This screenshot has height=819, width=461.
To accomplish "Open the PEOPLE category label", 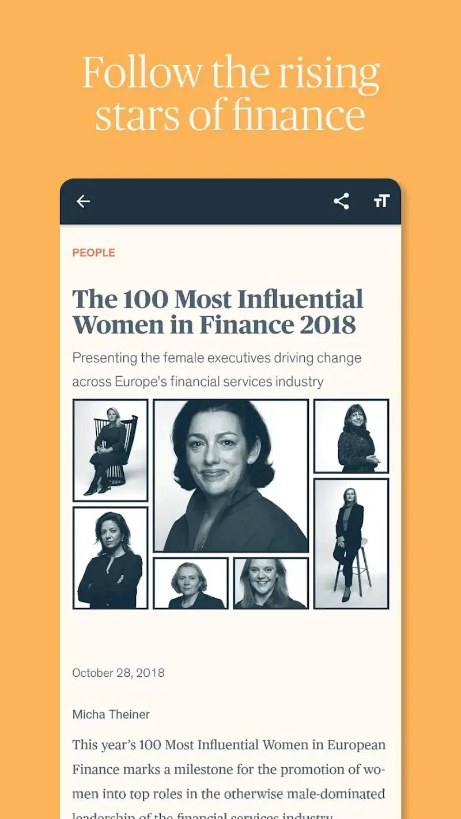I will [x=94, y=252].
